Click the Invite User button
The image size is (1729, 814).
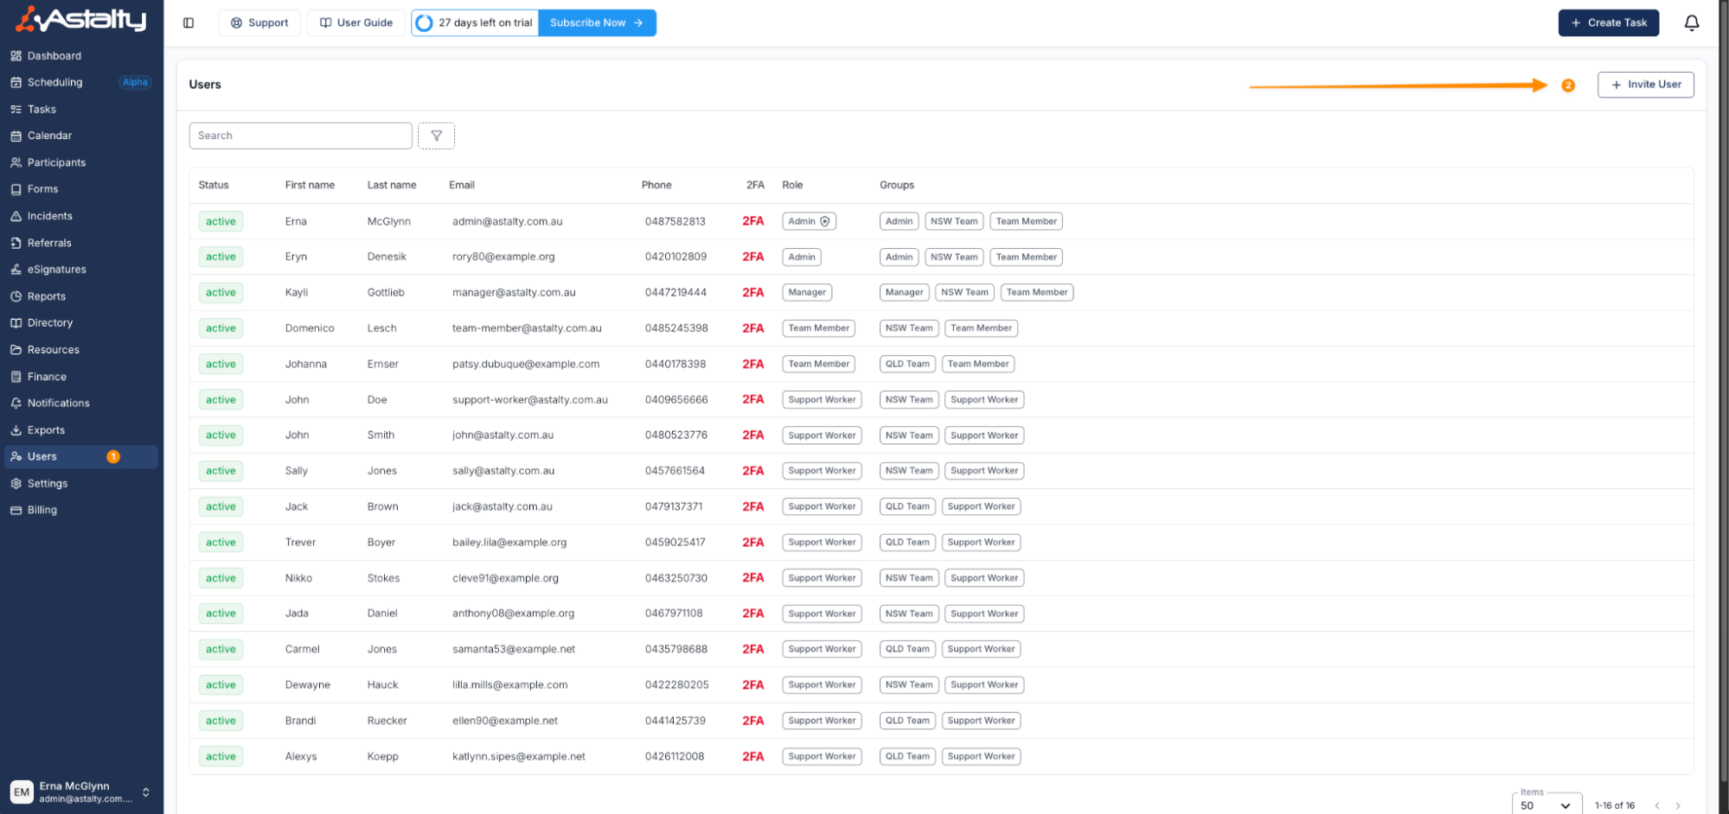pyautogui.click(x=1645, y=85)
